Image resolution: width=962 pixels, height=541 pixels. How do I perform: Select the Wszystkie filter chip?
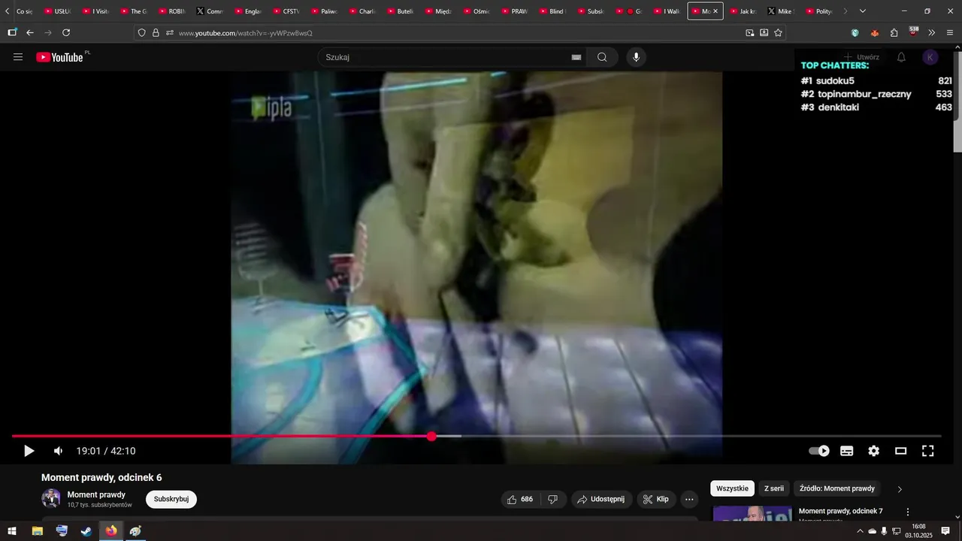tap(732, 488)
